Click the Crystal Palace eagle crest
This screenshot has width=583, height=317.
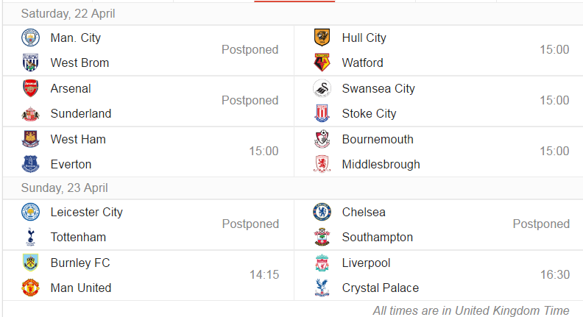point(322,288)
